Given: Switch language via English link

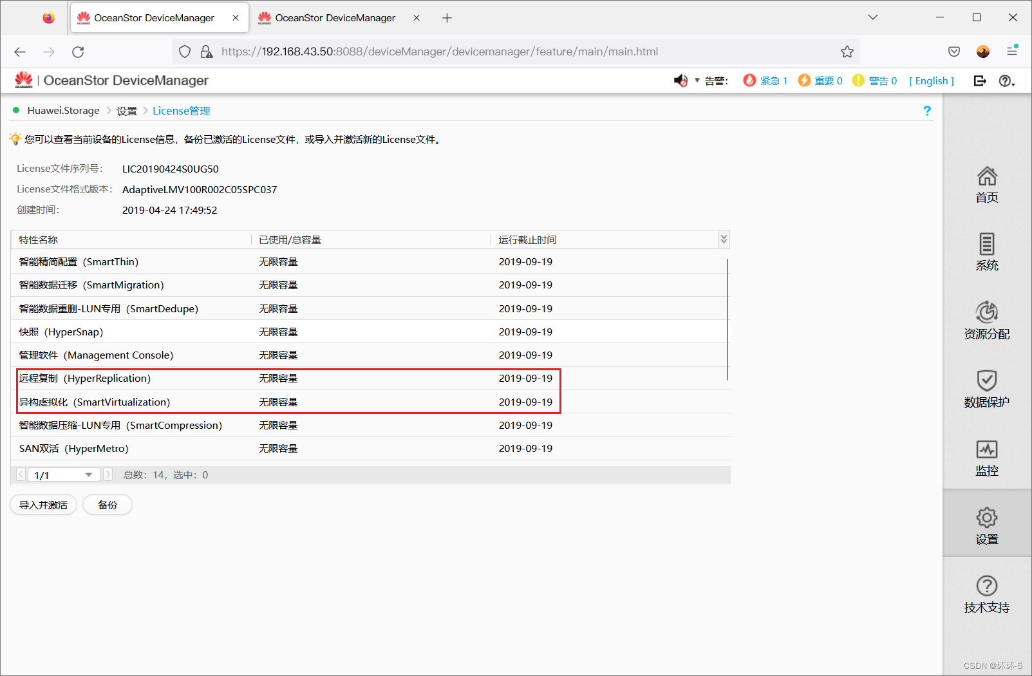Looking at the screenshot, I should pos(932,80).
